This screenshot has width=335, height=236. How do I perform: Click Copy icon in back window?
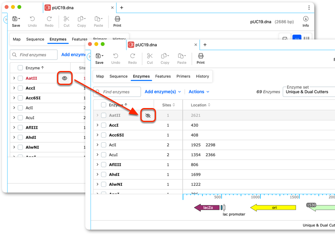tap(81, 19)
